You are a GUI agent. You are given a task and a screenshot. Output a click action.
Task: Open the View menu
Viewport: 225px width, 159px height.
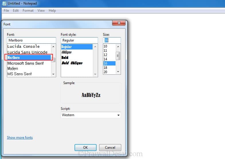pyautogui.click(x=41, y=11)
